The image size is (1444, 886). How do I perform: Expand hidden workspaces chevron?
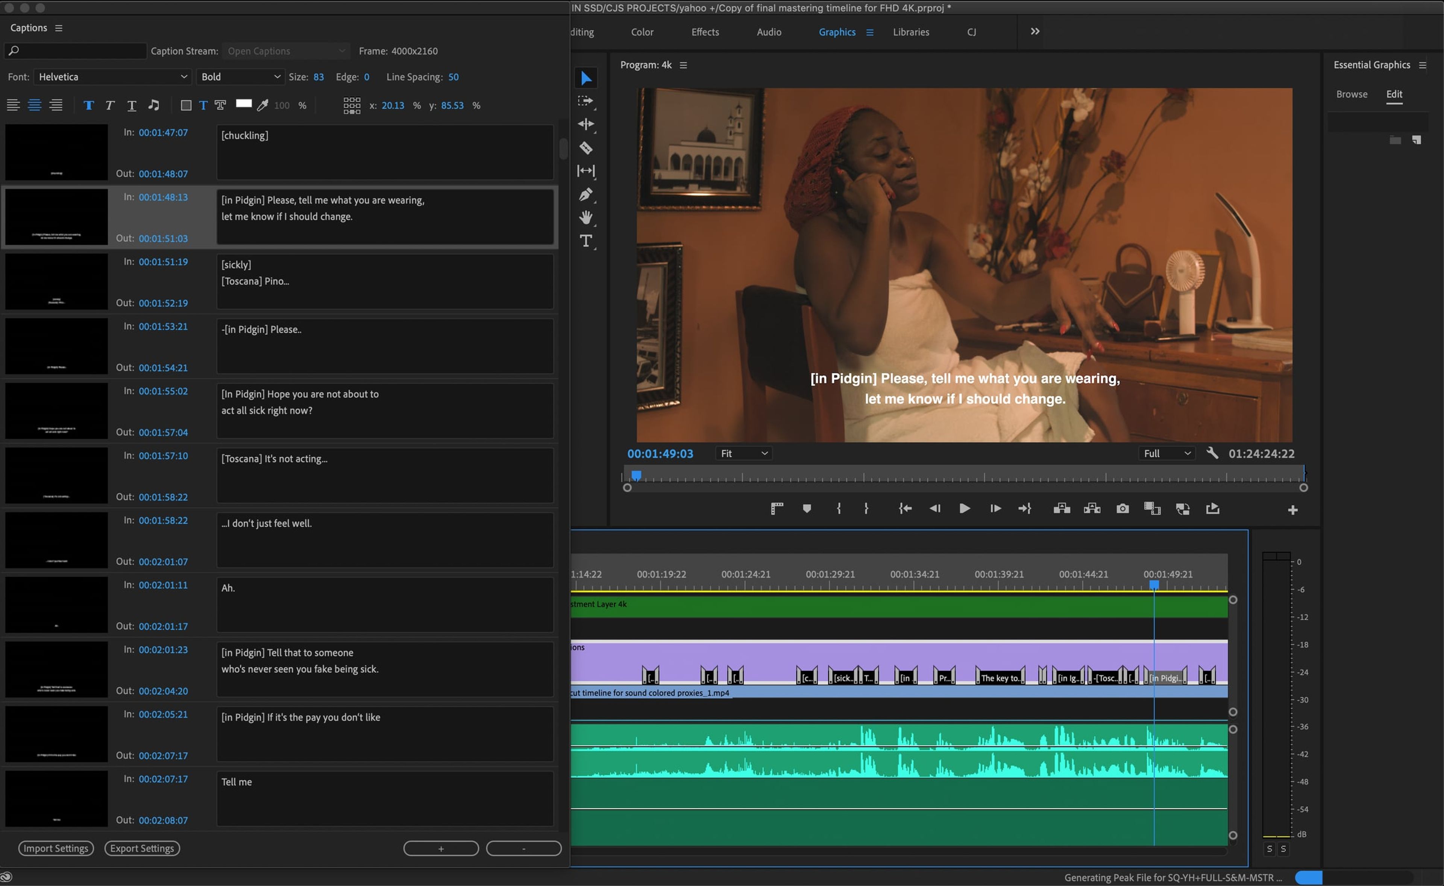(x=1035, y=31)
